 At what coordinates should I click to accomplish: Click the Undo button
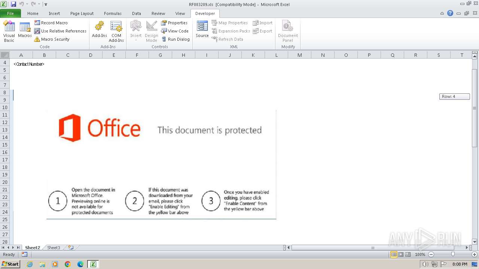pyautogui.click(x=21, y=4)
